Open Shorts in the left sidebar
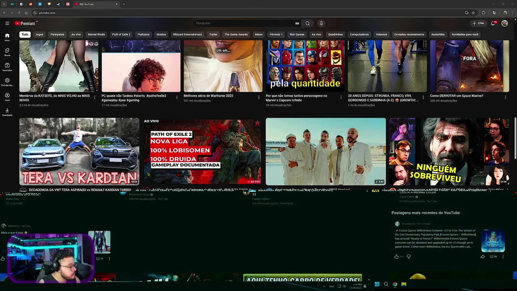This screenshot has height=291, width=517. coord(7,52)
